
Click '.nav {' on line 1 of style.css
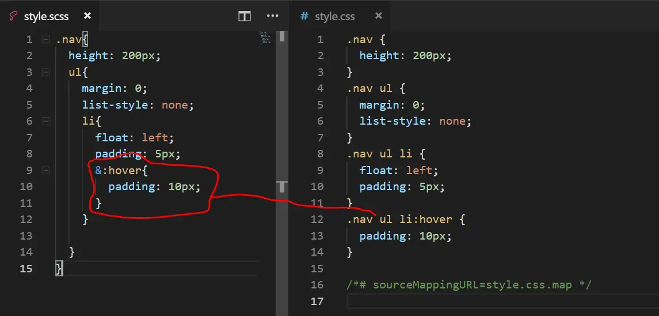(366, 40)
